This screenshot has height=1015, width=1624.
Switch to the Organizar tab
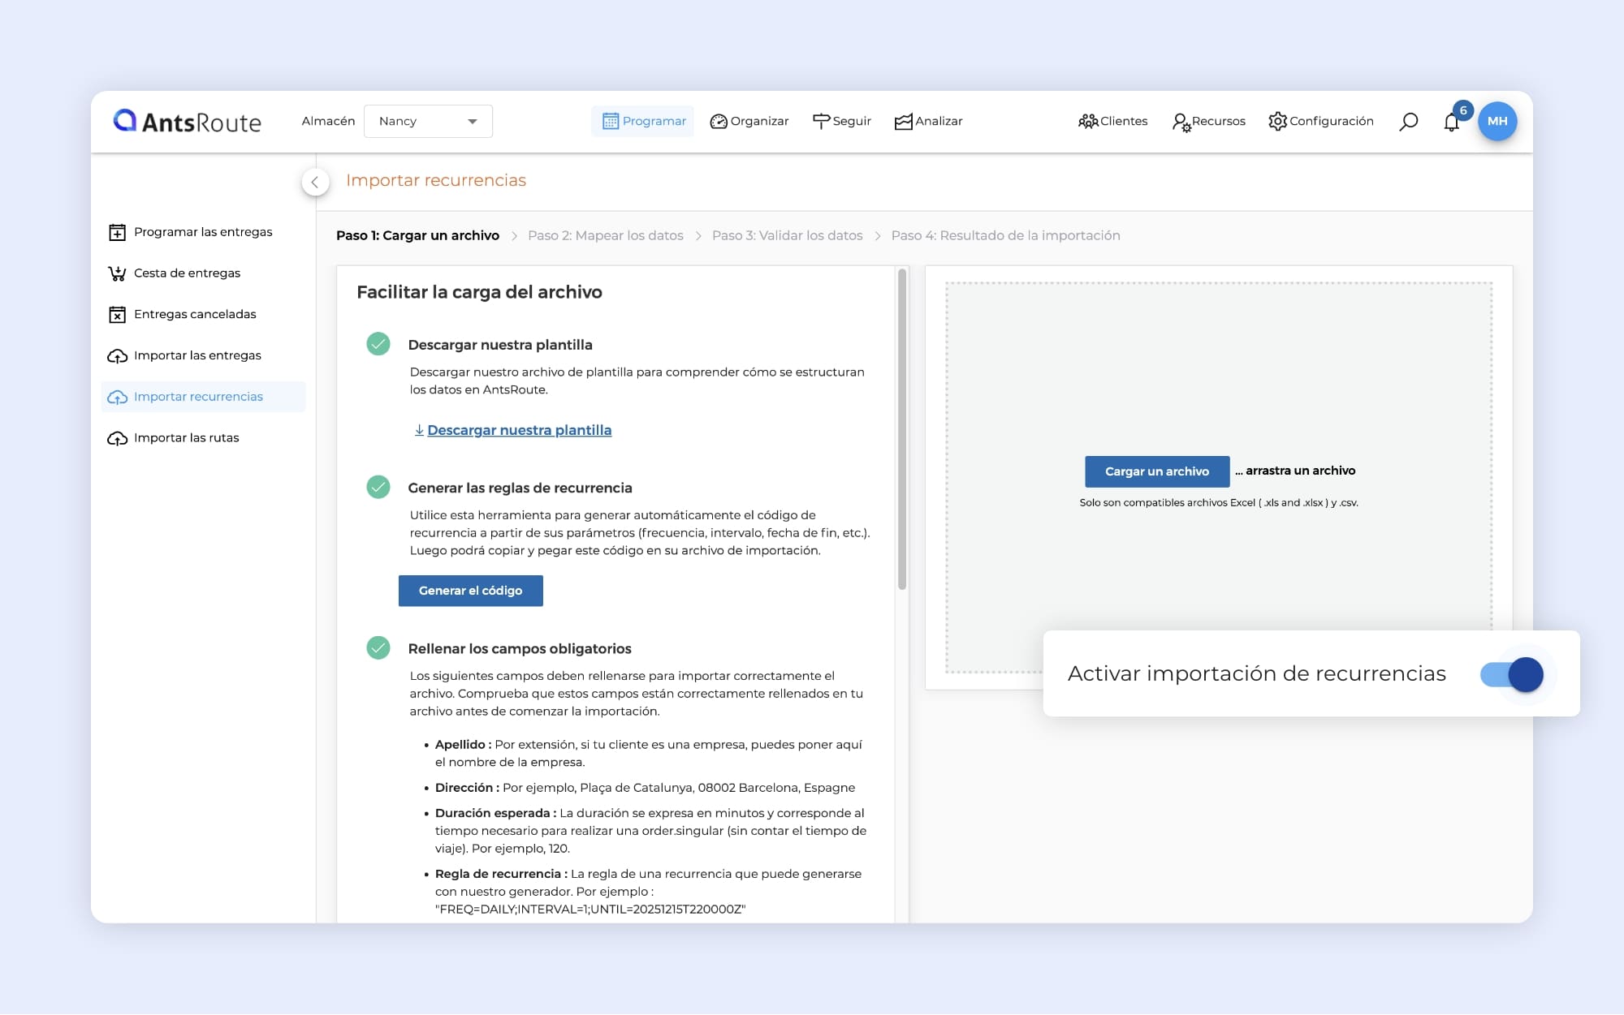[749, 121]
